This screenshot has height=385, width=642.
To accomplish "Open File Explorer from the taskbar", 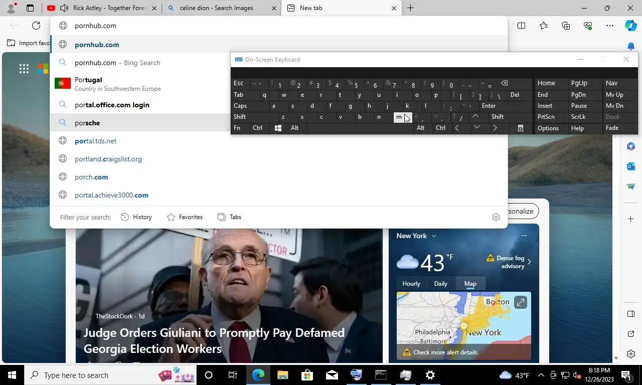I will 282,375.
